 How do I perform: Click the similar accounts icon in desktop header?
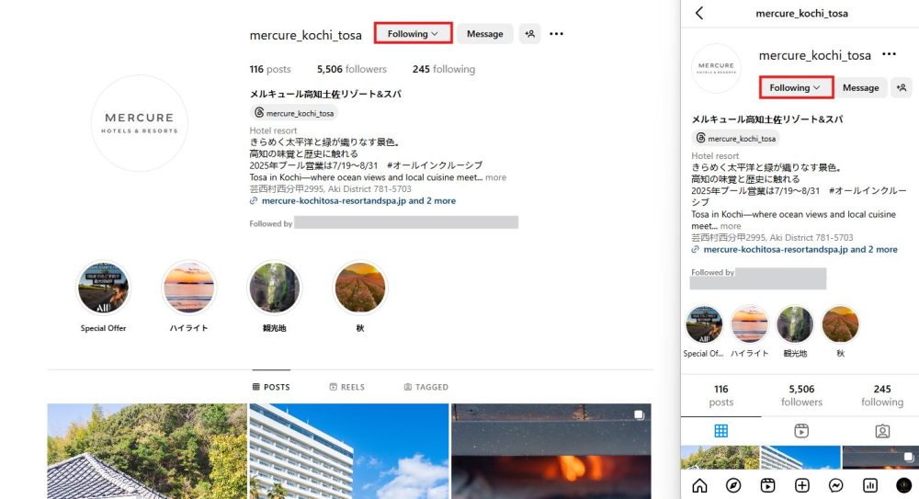[x=530, y=34]
